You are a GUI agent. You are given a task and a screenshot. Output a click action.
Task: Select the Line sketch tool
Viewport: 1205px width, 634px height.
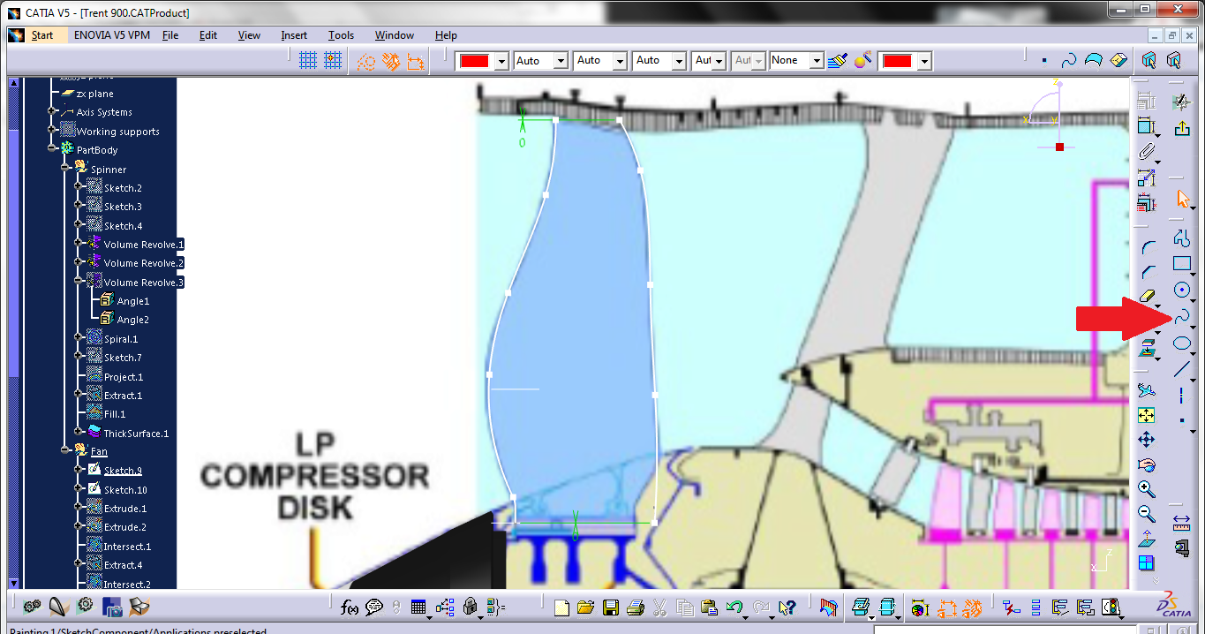point(1181,370)
